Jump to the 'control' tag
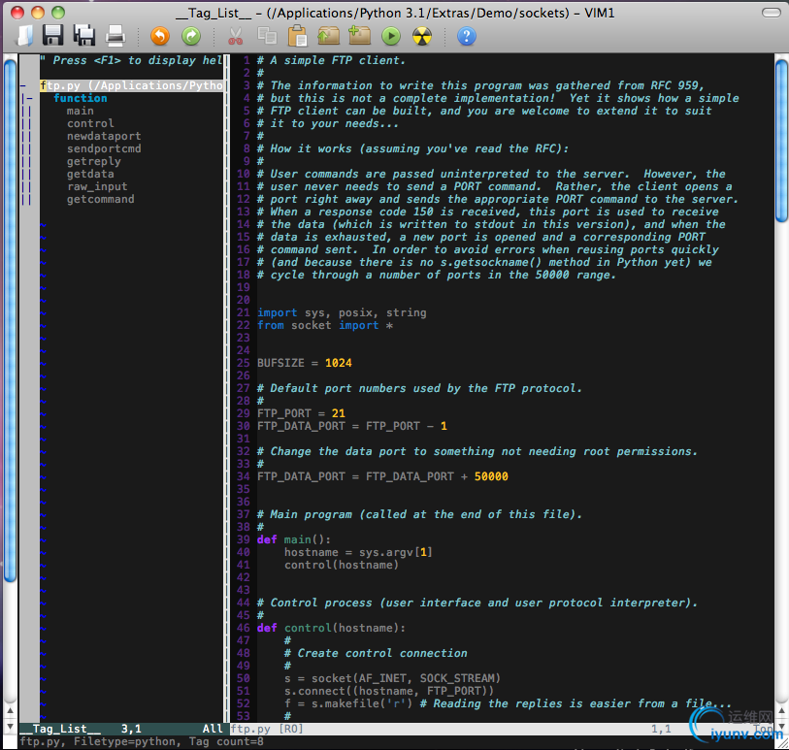The height and width of the screenshot is (750, 789). click(90, 123)
